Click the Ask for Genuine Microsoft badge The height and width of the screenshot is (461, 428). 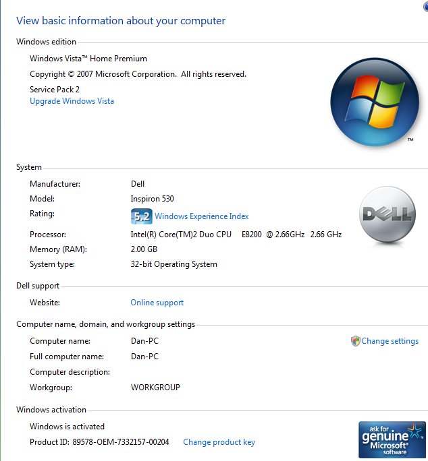[392, 439]
